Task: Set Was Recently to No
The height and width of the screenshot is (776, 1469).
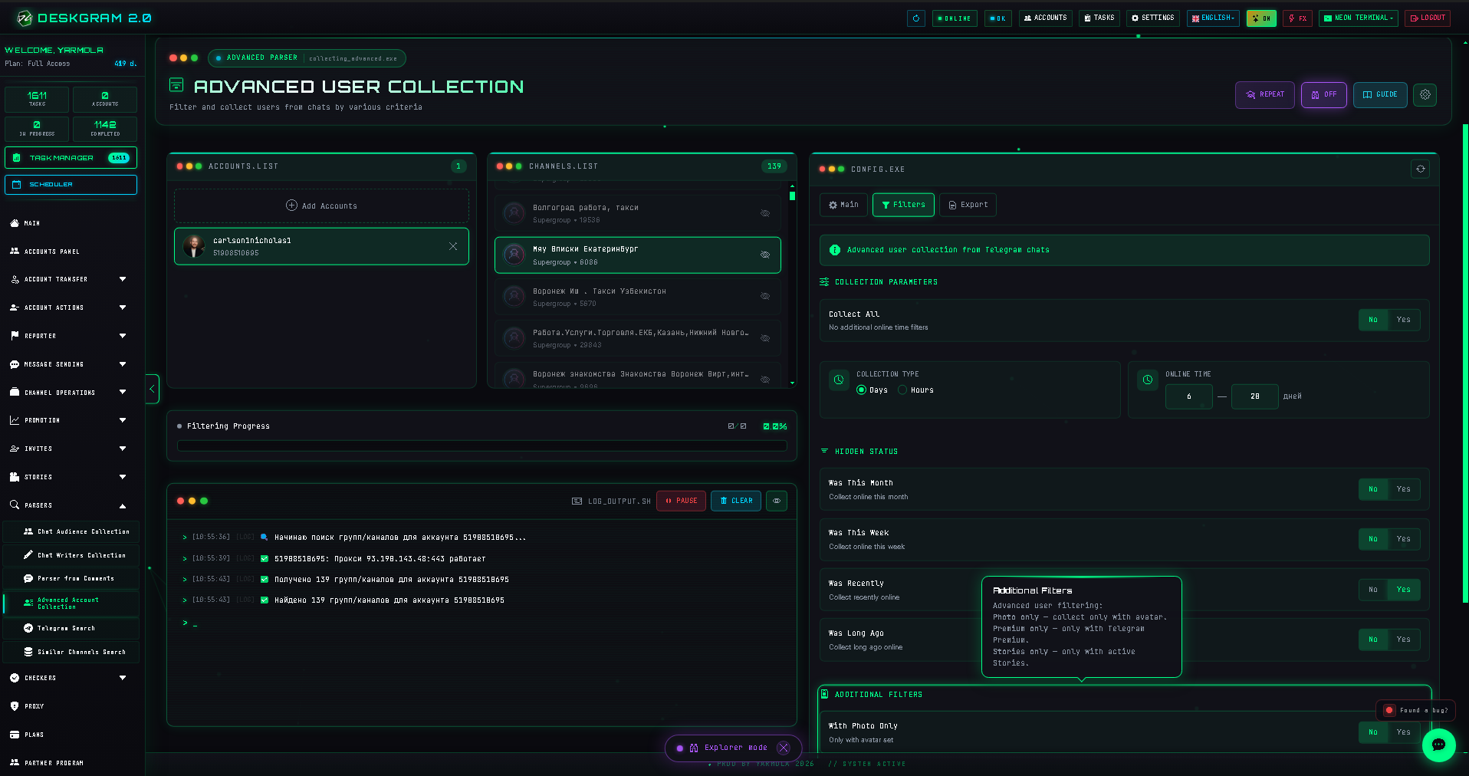Action: (x=1373, y=590)
